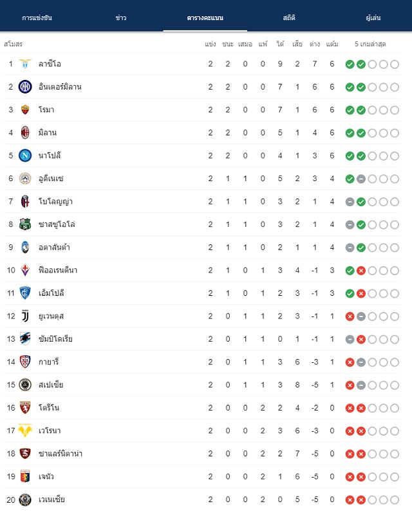Image resolution: width=412 pixels, height=515 pixels.
Task: Click the Lazio club crest icon
Action: (x=25, y=64)
